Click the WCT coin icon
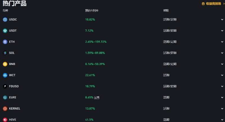The width and height of the screenshot is (225, 122). point(5,75)
